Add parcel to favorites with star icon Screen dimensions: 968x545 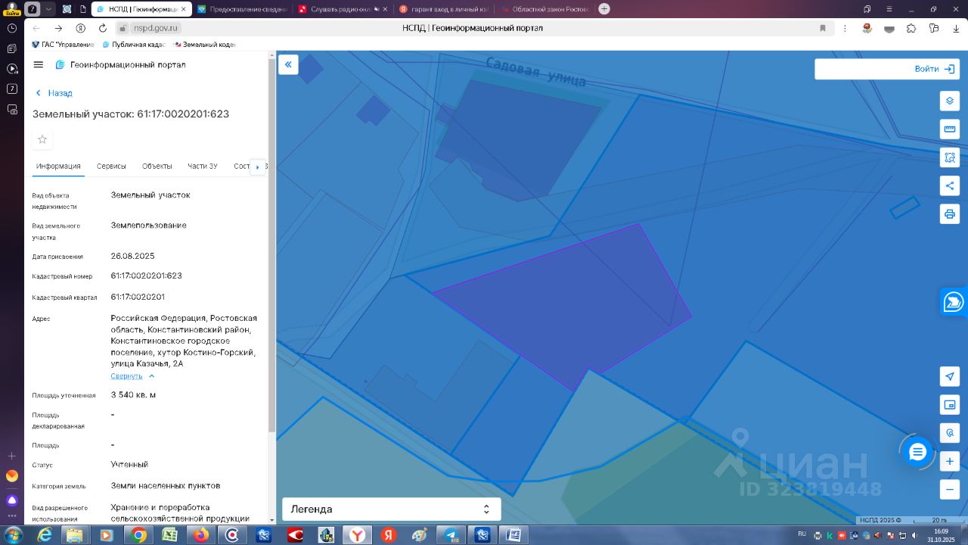tap(42, 139)
